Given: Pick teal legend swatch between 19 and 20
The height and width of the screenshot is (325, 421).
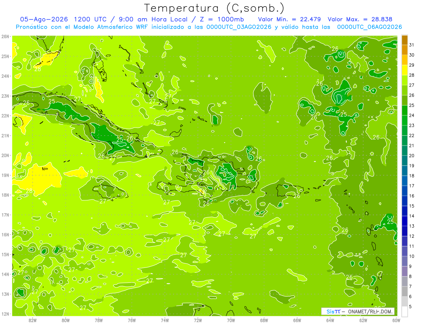Looking at the screenshot, I should 405,161.
